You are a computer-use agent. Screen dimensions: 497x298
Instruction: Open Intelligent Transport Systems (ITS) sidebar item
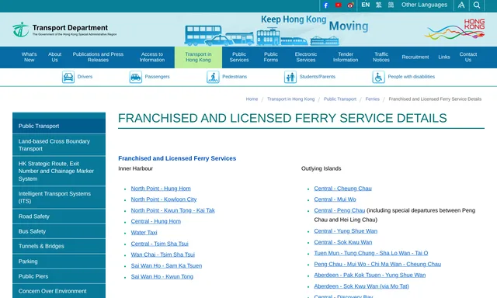(x=59, y=197)
